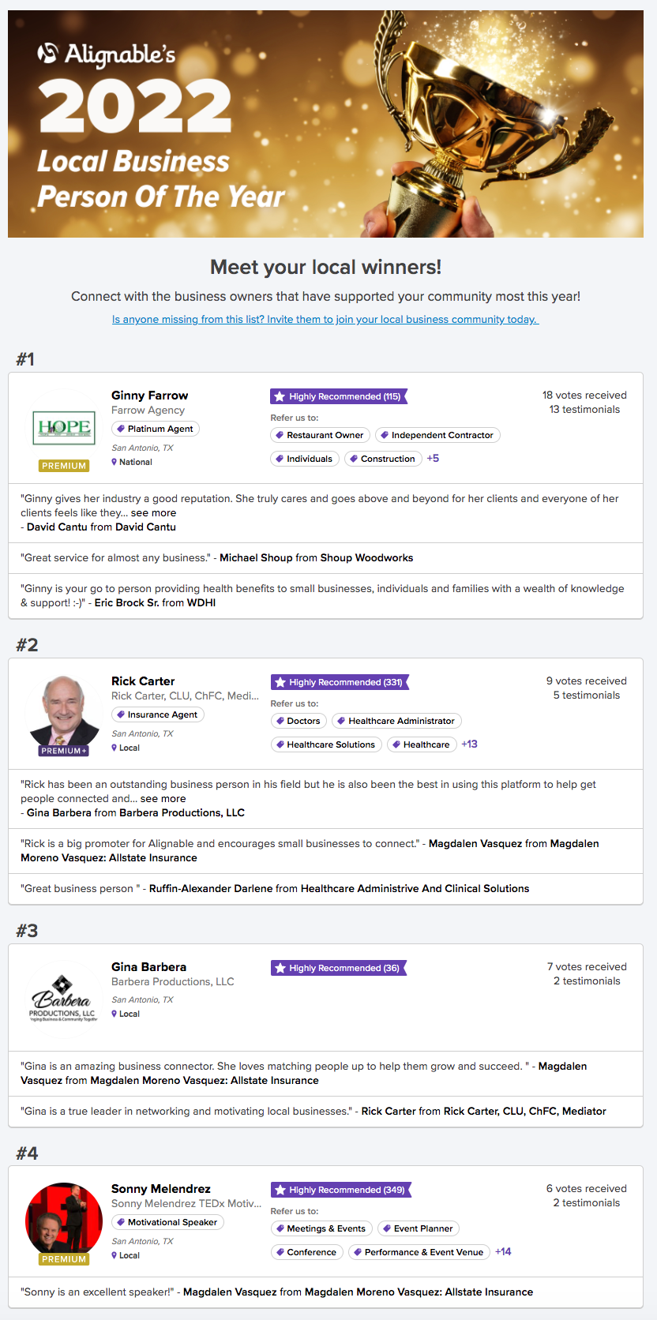
Task: Click the star icon on Gina's recommended badge
Action: [x=280, y=968]
